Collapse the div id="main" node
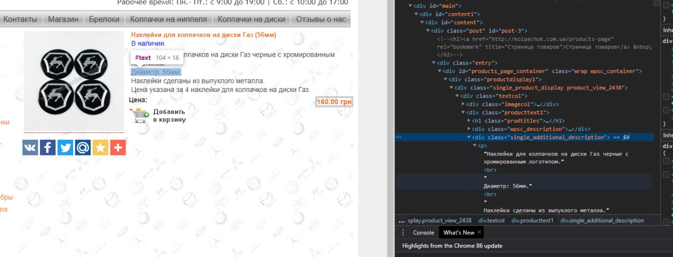The image size is (673, 257). click(x=411, y=6)
